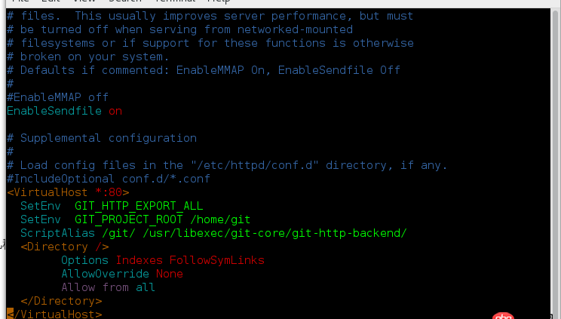Click the '<VirtualHost *:80>' opening tag

68,192
